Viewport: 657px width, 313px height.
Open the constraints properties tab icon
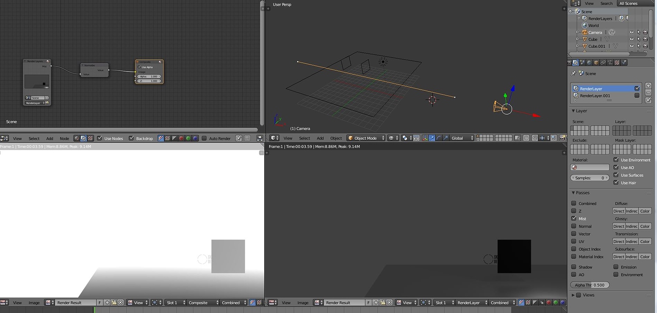(603, 62)
